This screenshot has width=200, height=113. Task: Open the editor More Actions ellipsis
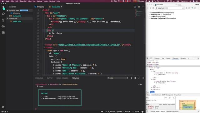[143, 7]
